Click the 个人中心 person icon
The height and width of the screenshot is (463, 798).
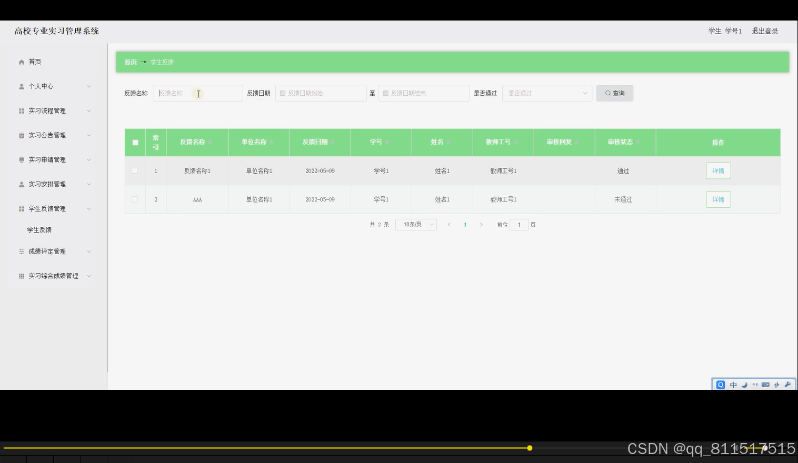[22, 86]
